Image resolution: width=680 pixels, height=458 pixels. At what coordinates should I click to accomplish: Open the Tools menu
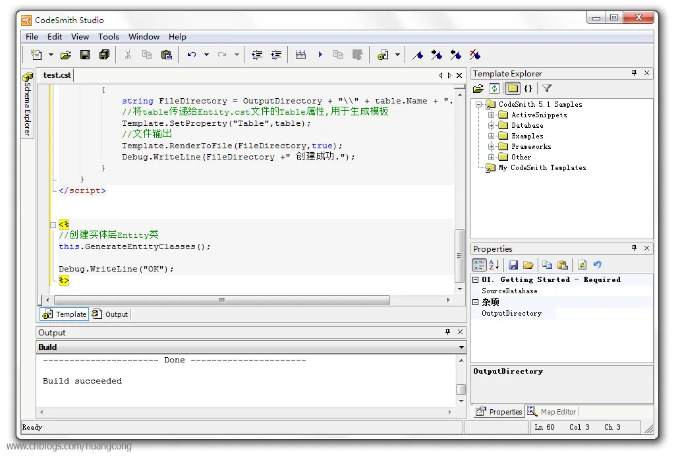pos(109,37)
